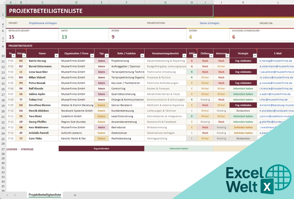Select the 'SCHLÜSSEL-STAKEHOLDER' value 6
294x199 pixels.
pyautogui.click(x=234, y=37)
